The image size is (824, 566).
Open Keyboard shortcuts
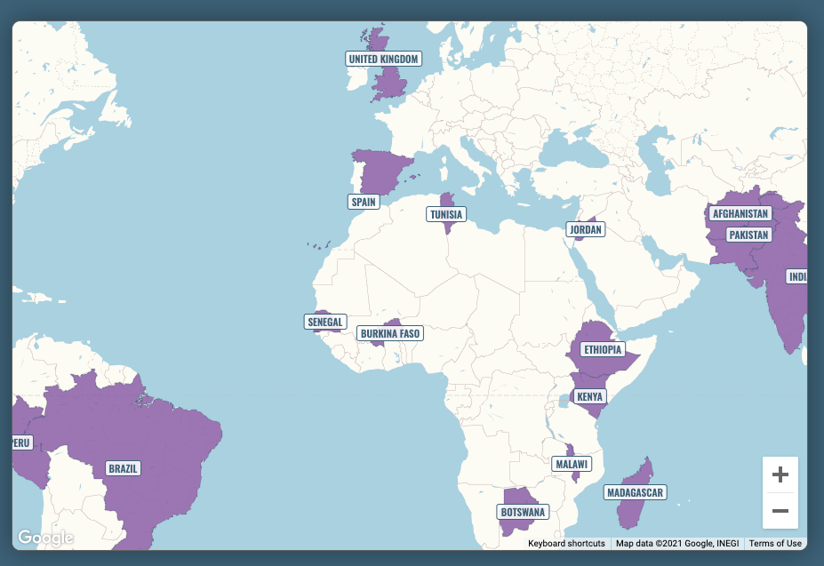click(566, 543)
